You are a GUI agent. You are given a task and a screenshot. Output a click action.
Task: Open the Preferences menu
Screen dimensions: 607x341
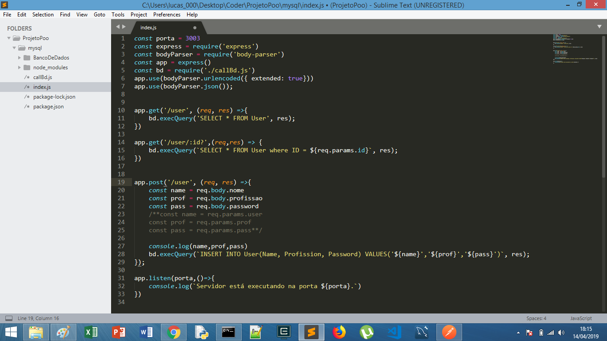(167, 15)
